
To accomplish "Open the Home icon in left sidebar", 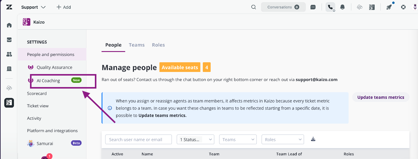I will 9,25.
